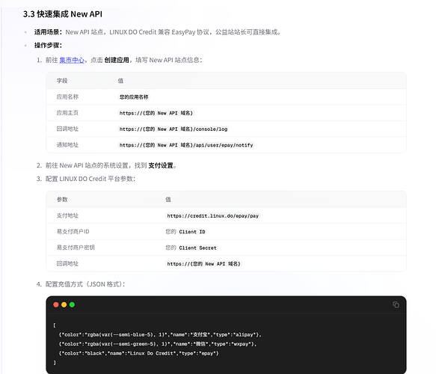Click the 应用名称 field label
Viewport: 436px width, 374px height.
tap(67, 96)
